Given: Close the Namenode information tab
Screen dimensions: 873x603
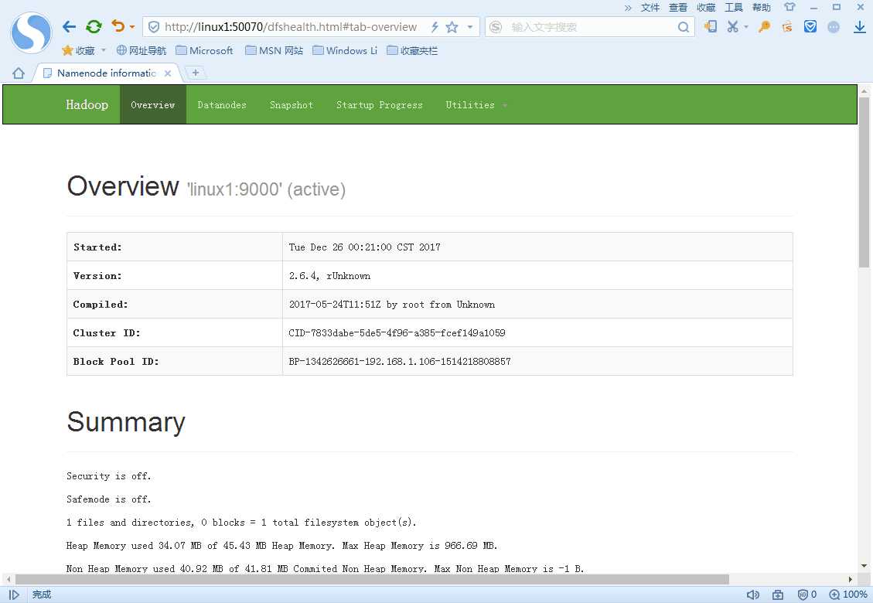Looking at the screenshot, I should [x=168, y=73].
